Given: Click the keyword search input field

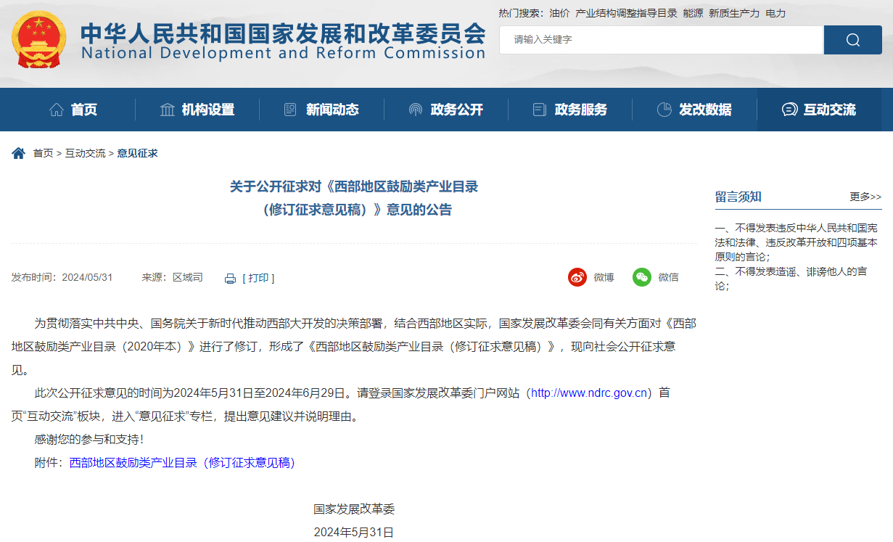Looking at the screenshot, I should pos(660,40).
